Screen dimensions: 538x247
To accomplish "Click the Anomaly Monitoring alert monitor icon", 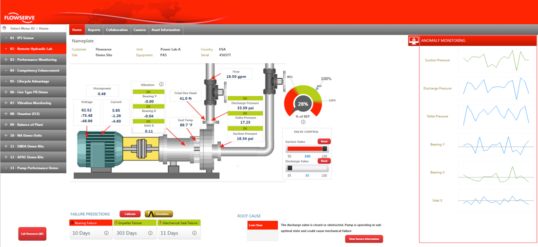I will (x=413, y=40).
